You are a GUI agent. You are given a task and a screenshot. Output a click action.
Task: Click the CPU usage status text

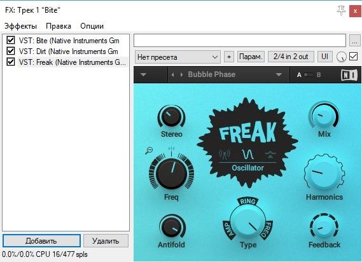[x=45, y=254]
